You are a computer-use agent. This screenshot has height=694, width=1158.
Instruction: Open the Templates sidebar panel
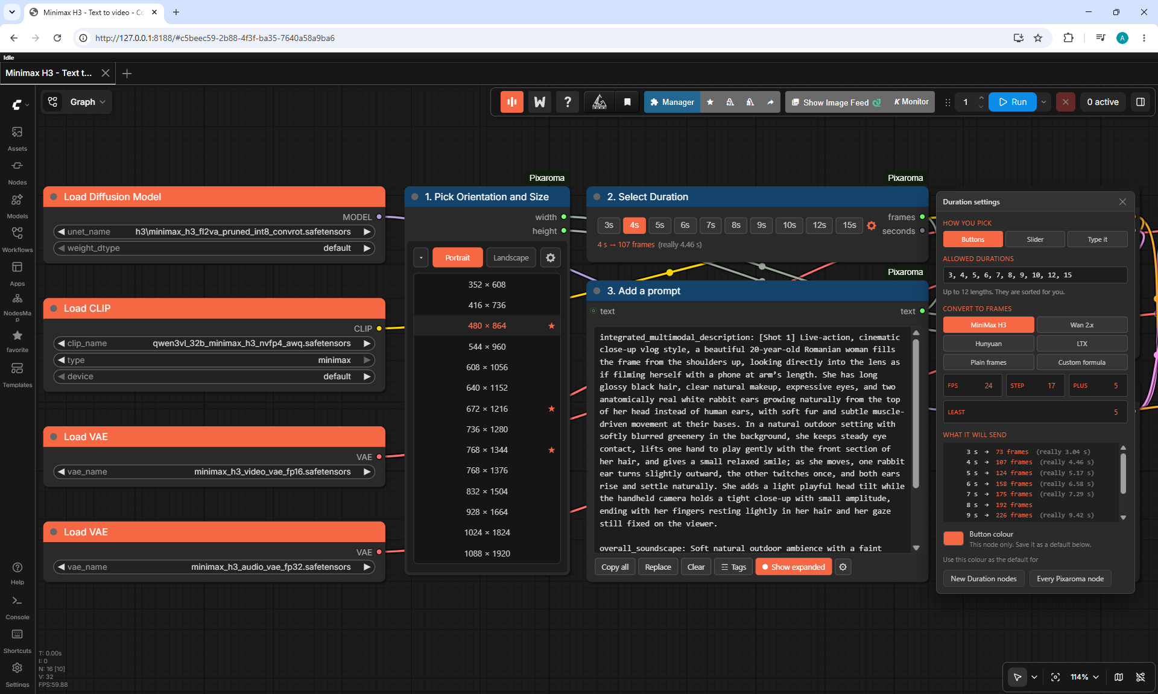click(x=17, y=374)
